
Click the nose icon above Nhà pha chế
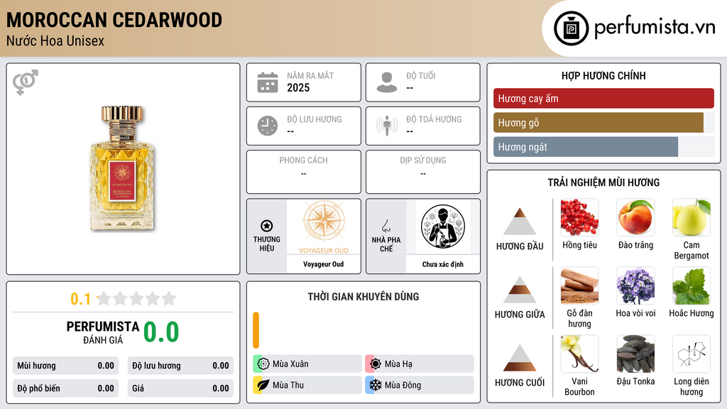(x=386, y=226)
